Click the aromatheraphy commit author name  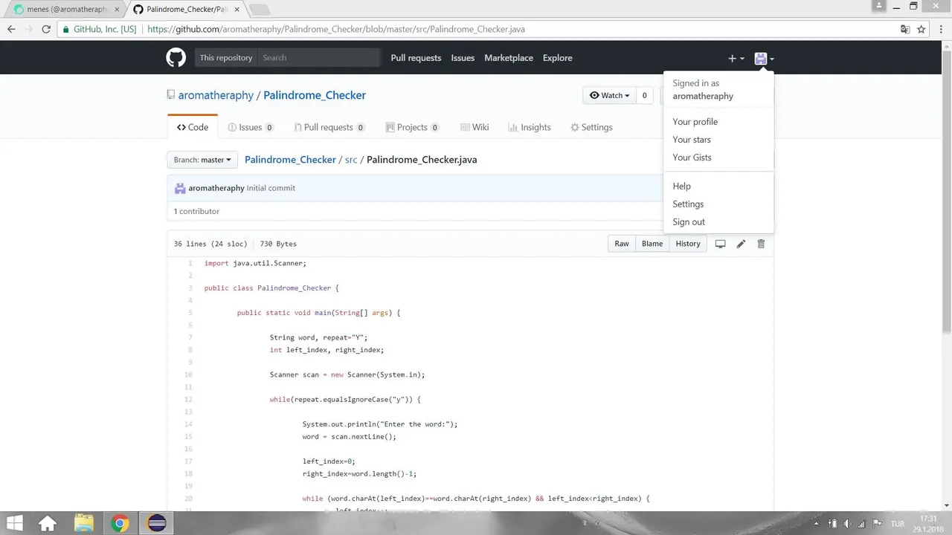(x=216, y=188)
